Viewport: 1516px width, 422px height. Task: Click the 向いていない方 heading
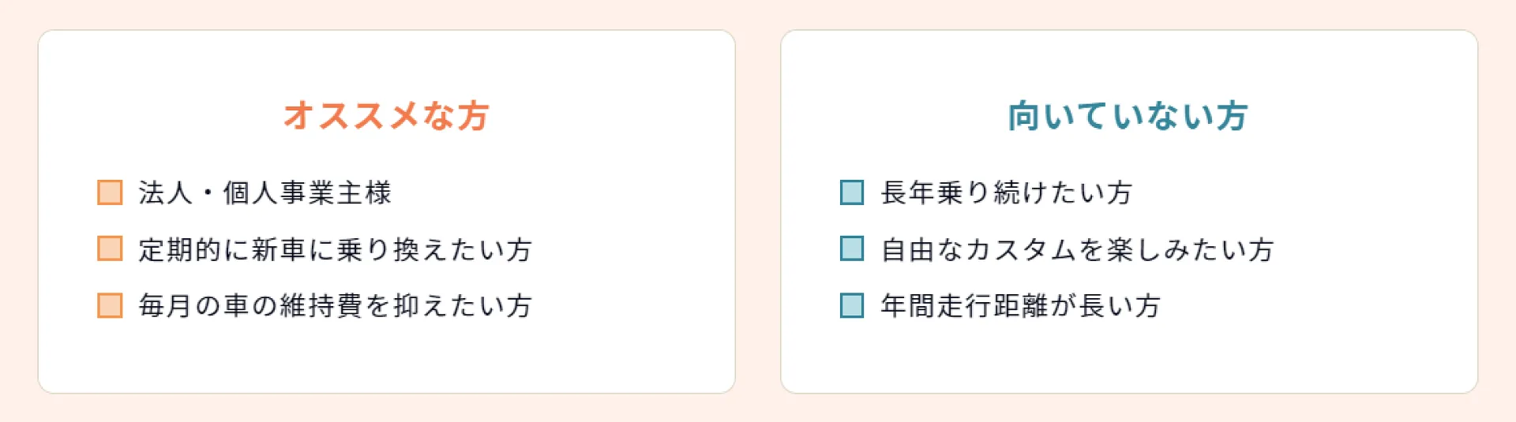tap(1128, 116)
